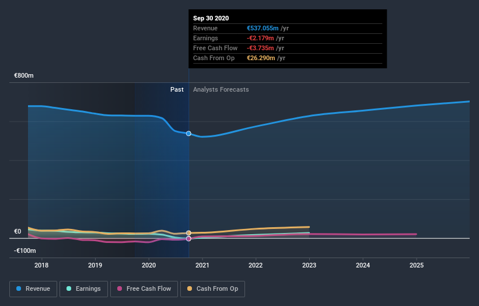Select the 2023 x-axis label
This screenshot has height=306, width=479.
pyautogui.click(x=309, y=265)
